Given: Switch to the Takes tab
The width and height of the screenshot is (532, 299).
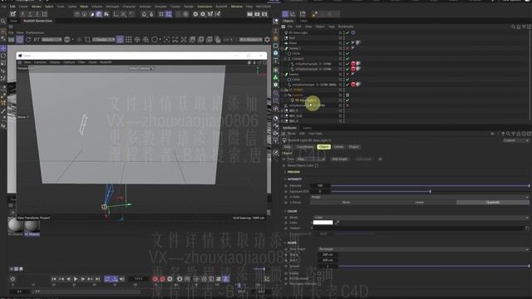Looking at the screenshot, I should 303,21.
